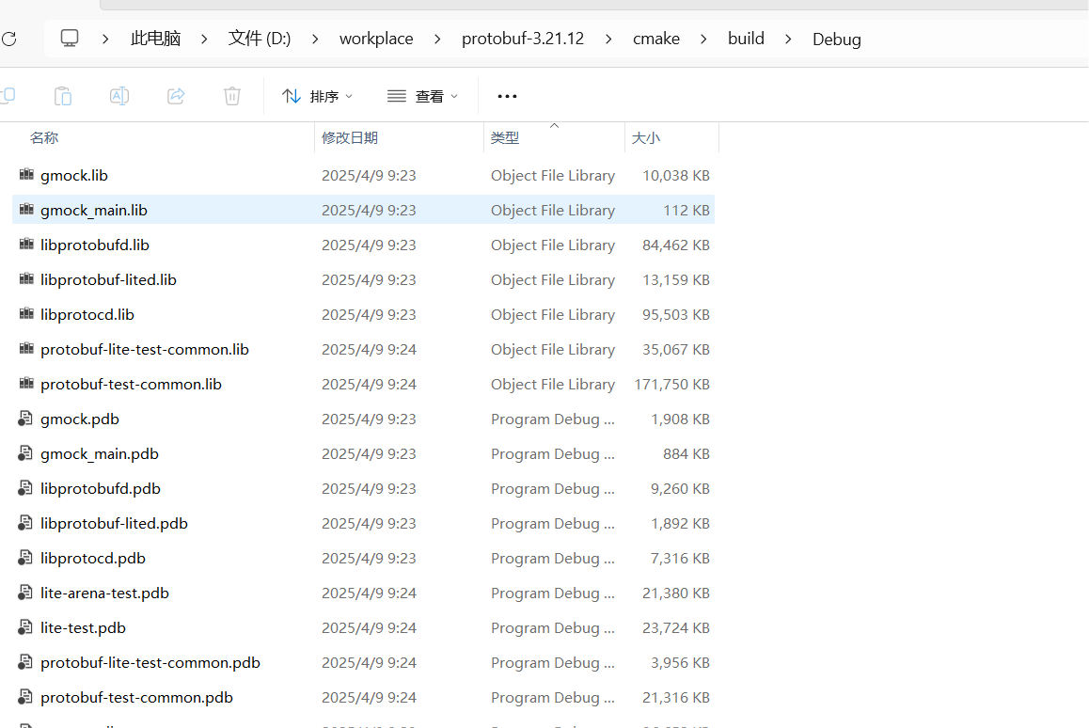Viewport: 1089px width, 728px height.
Task: Click the Paste icon in the toolbar
Action: pyautogui.click(x=62, y=95)
